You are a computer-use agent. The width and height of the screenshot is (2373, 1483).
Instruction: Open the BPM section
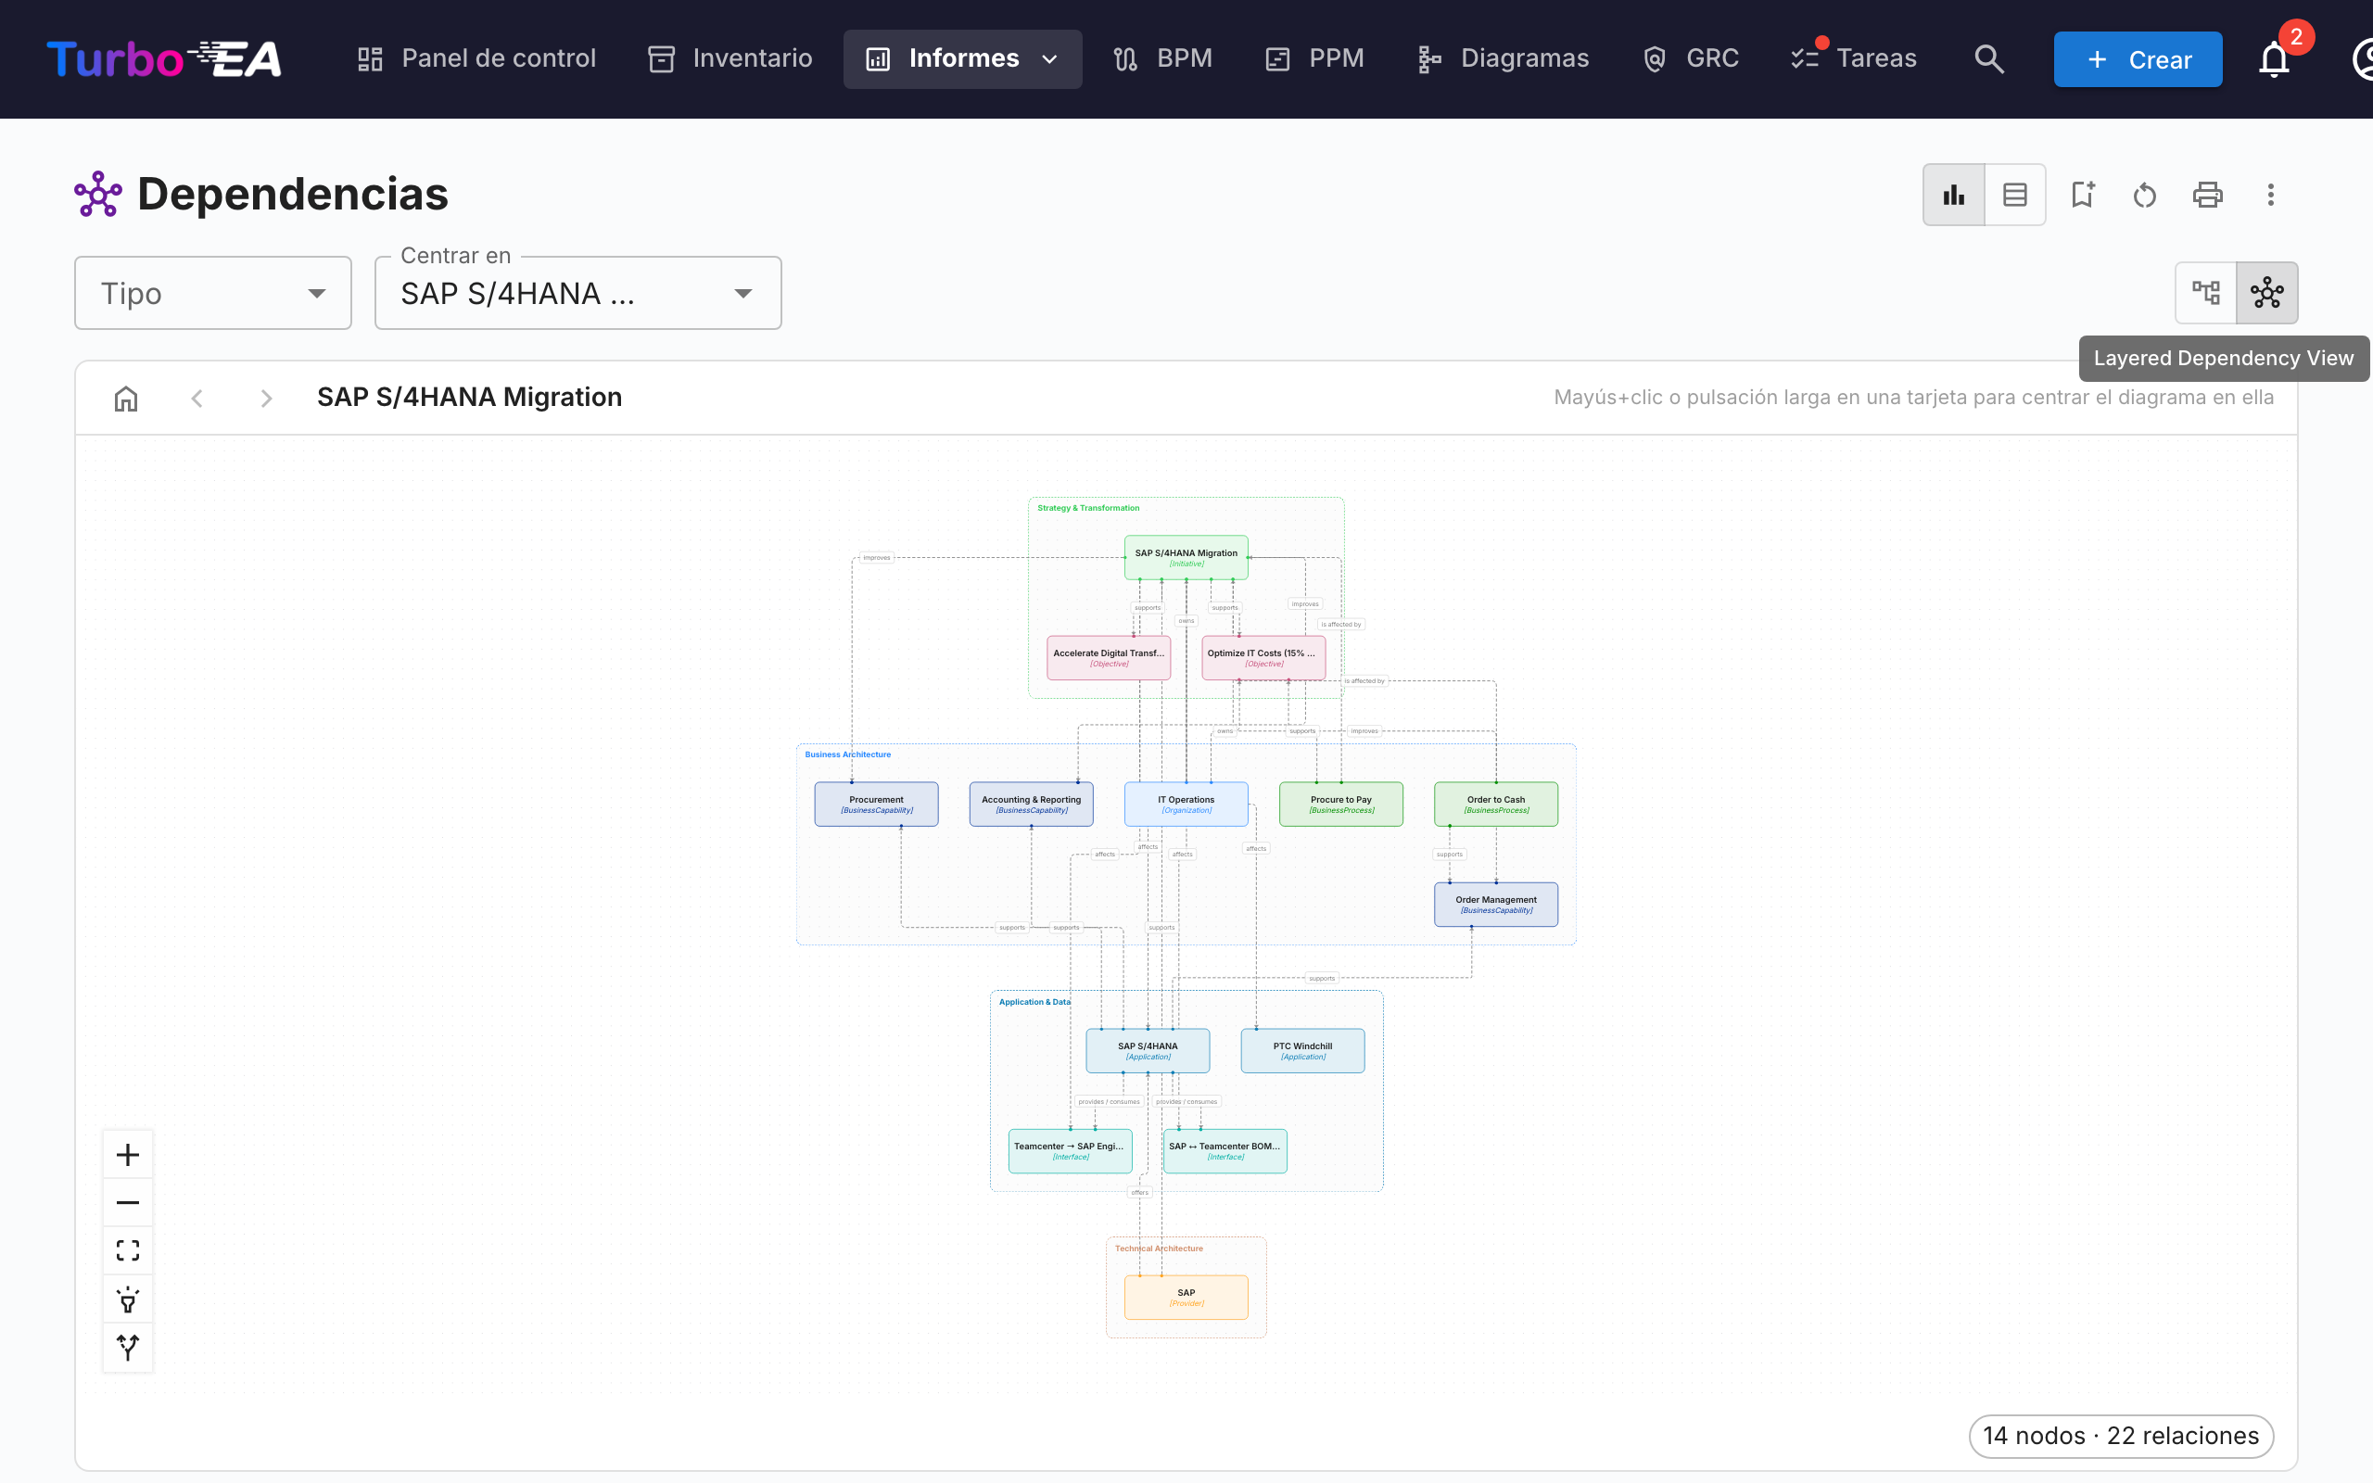coord(1163,58)
